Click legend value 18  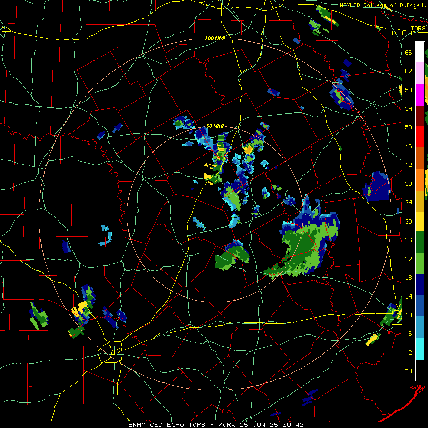[x=409, y=278]
